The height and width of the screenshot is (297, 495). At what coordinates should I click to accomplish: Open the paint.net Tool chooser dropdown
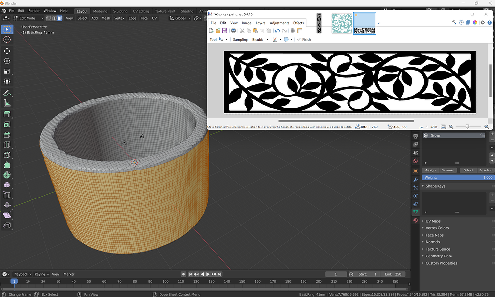click(223, 40)
